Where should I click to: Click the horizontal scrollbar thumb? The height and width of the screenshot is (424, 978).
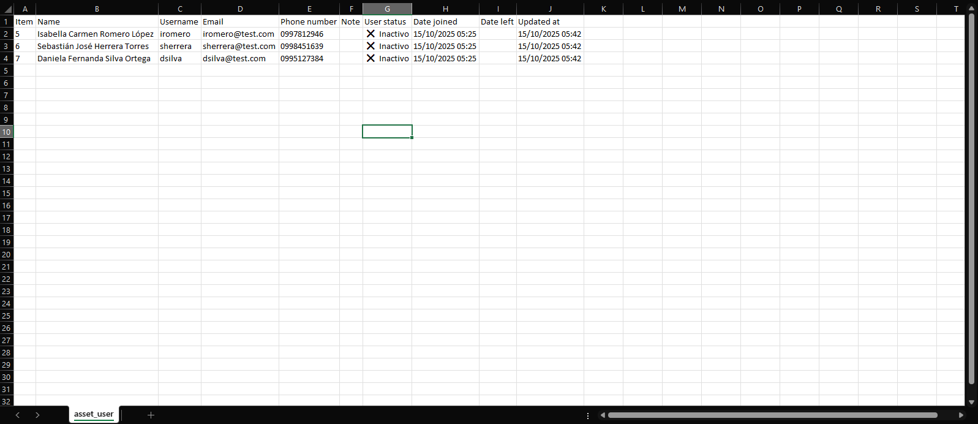[772, 415]
